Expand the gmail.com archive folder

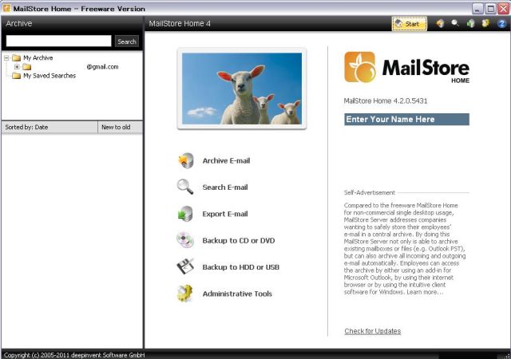(17, 67)
